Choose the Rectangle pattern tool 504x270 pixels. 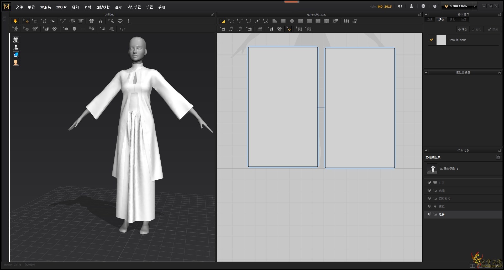283,21
